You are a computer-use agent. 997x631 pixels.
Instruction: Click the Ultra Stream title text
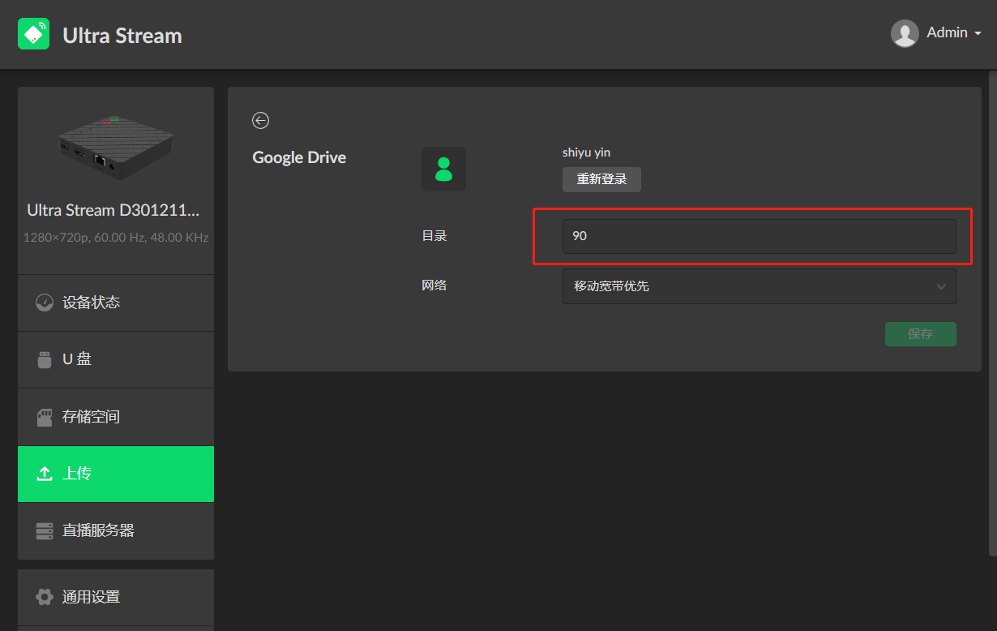click(x=122, y=36)
